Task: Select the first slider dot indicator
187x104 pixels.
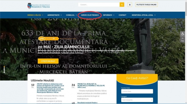Action: [4, 67]
